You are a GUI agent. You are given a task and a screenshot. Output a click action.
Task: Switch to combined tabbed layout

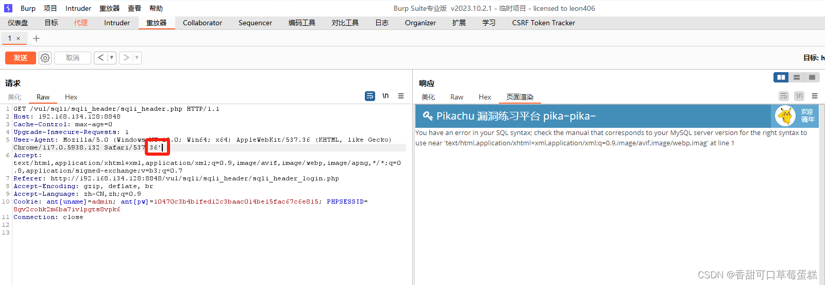(812, 77)
